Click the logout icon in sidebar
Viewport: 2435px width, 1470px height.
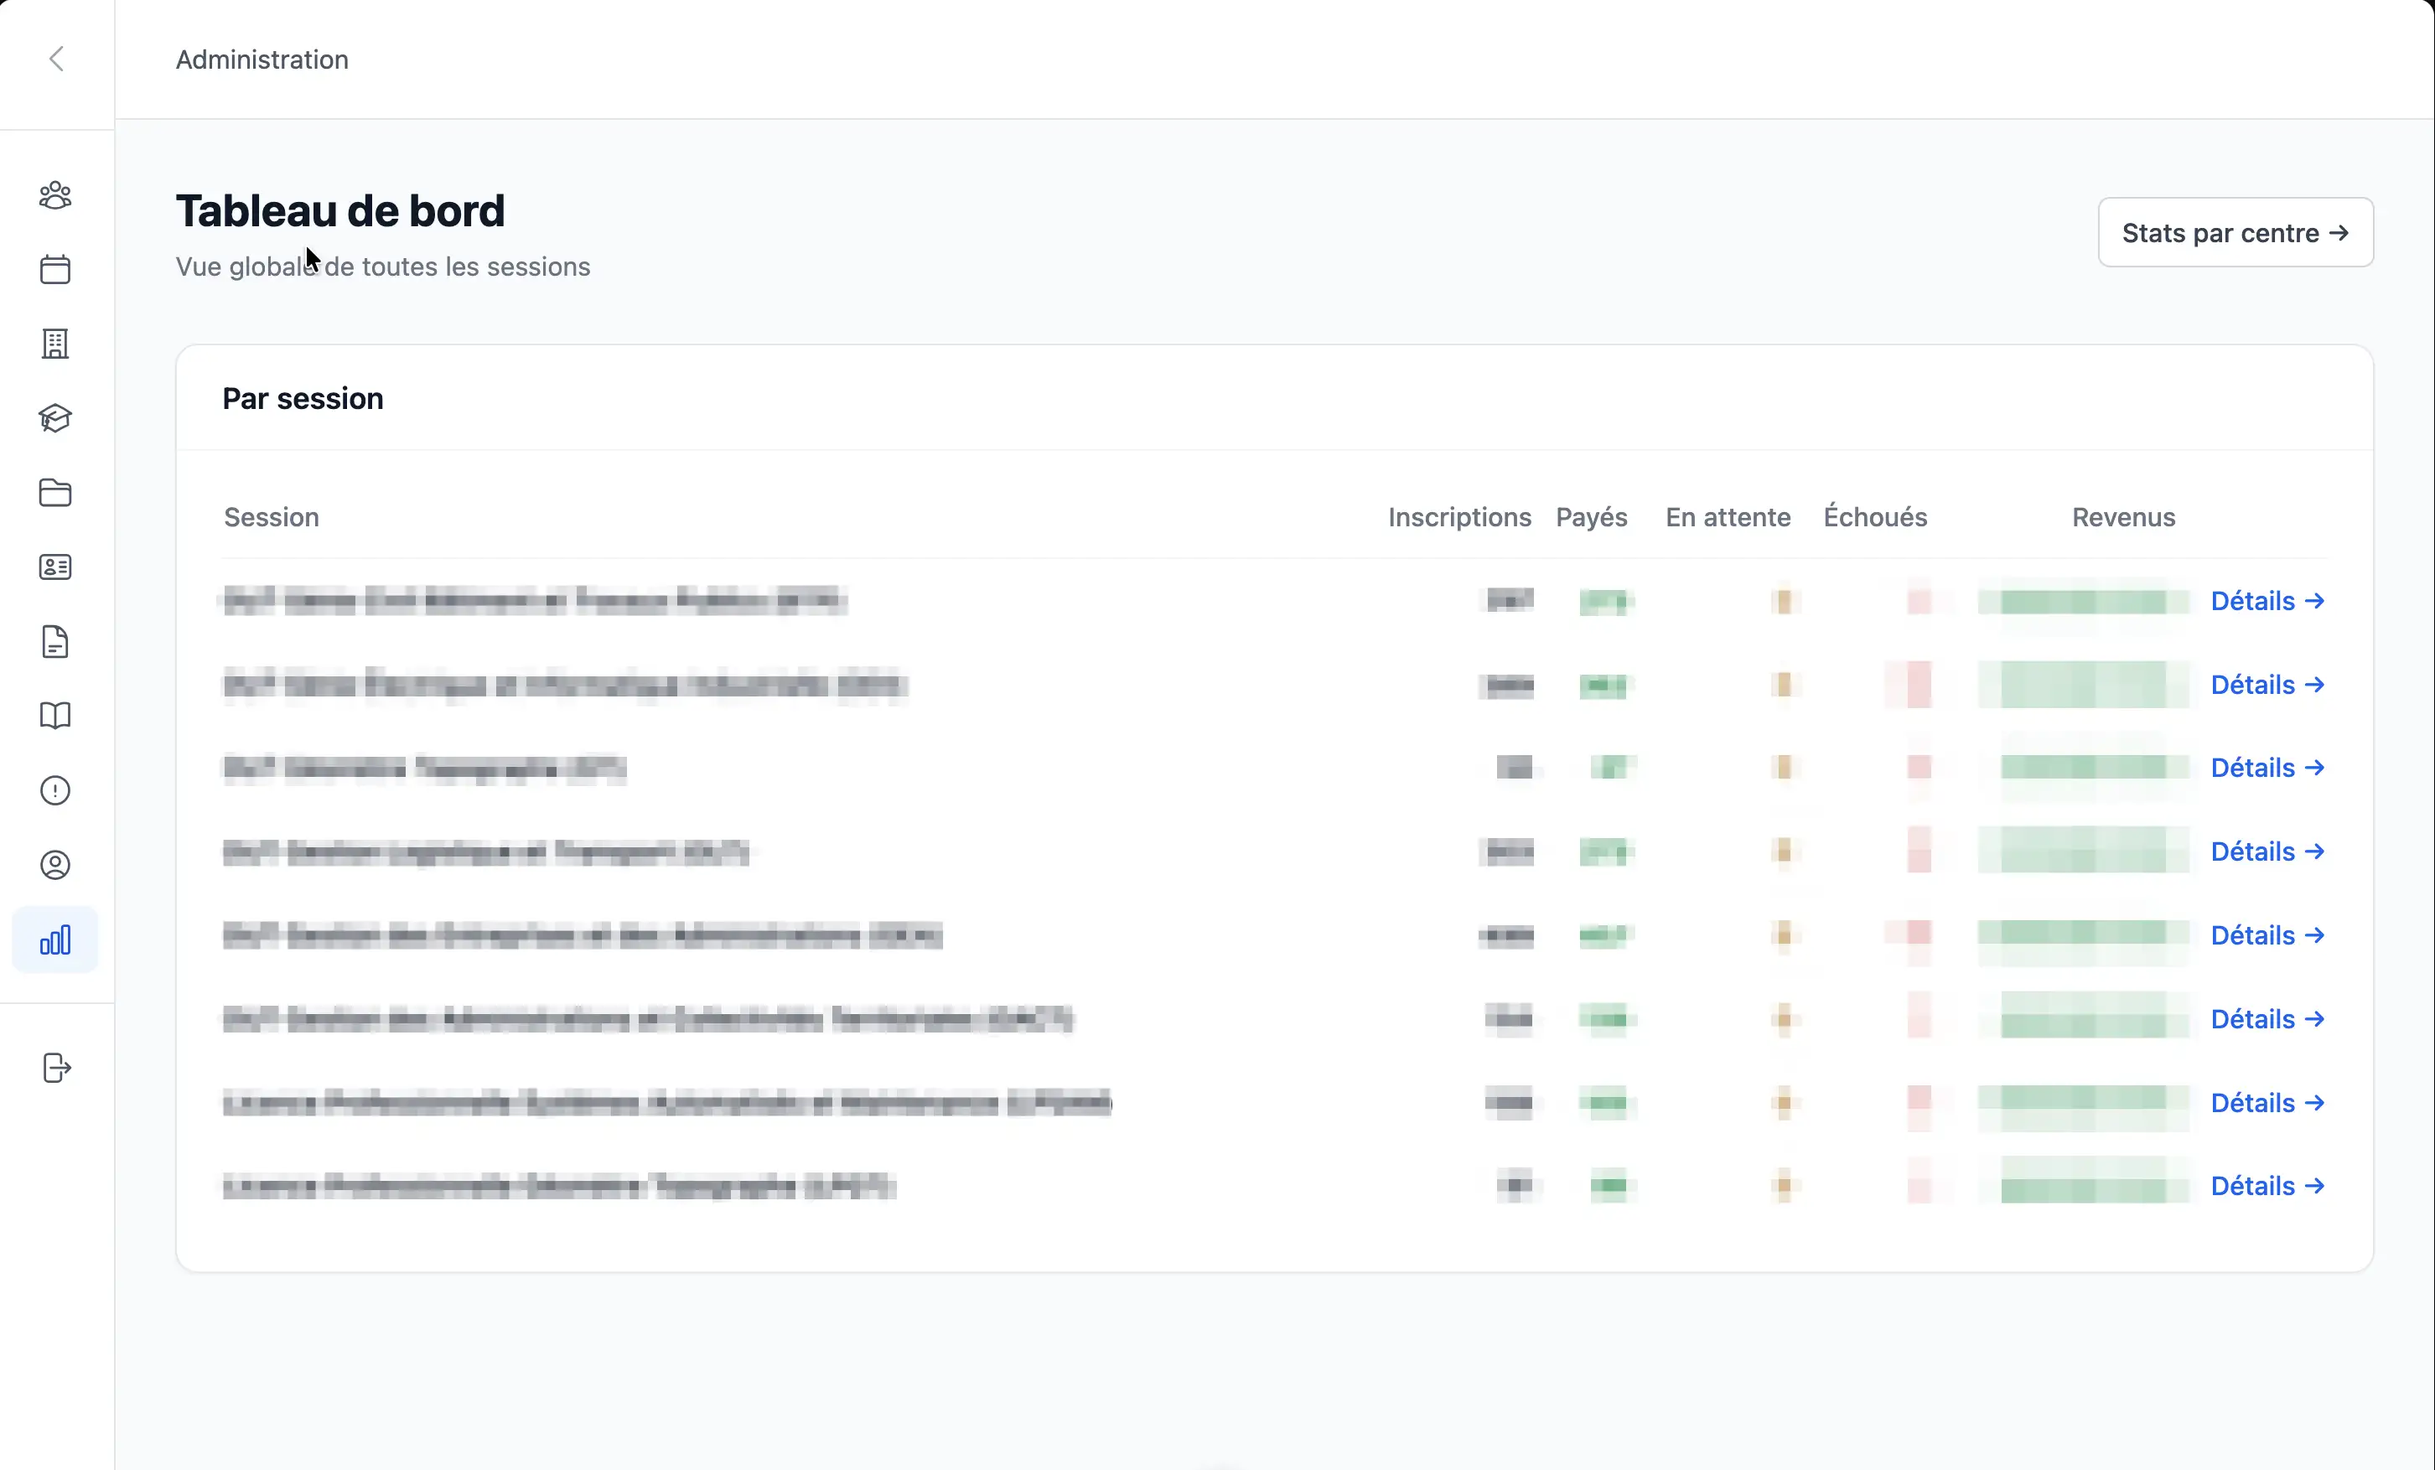click(x=56, y=1068)
